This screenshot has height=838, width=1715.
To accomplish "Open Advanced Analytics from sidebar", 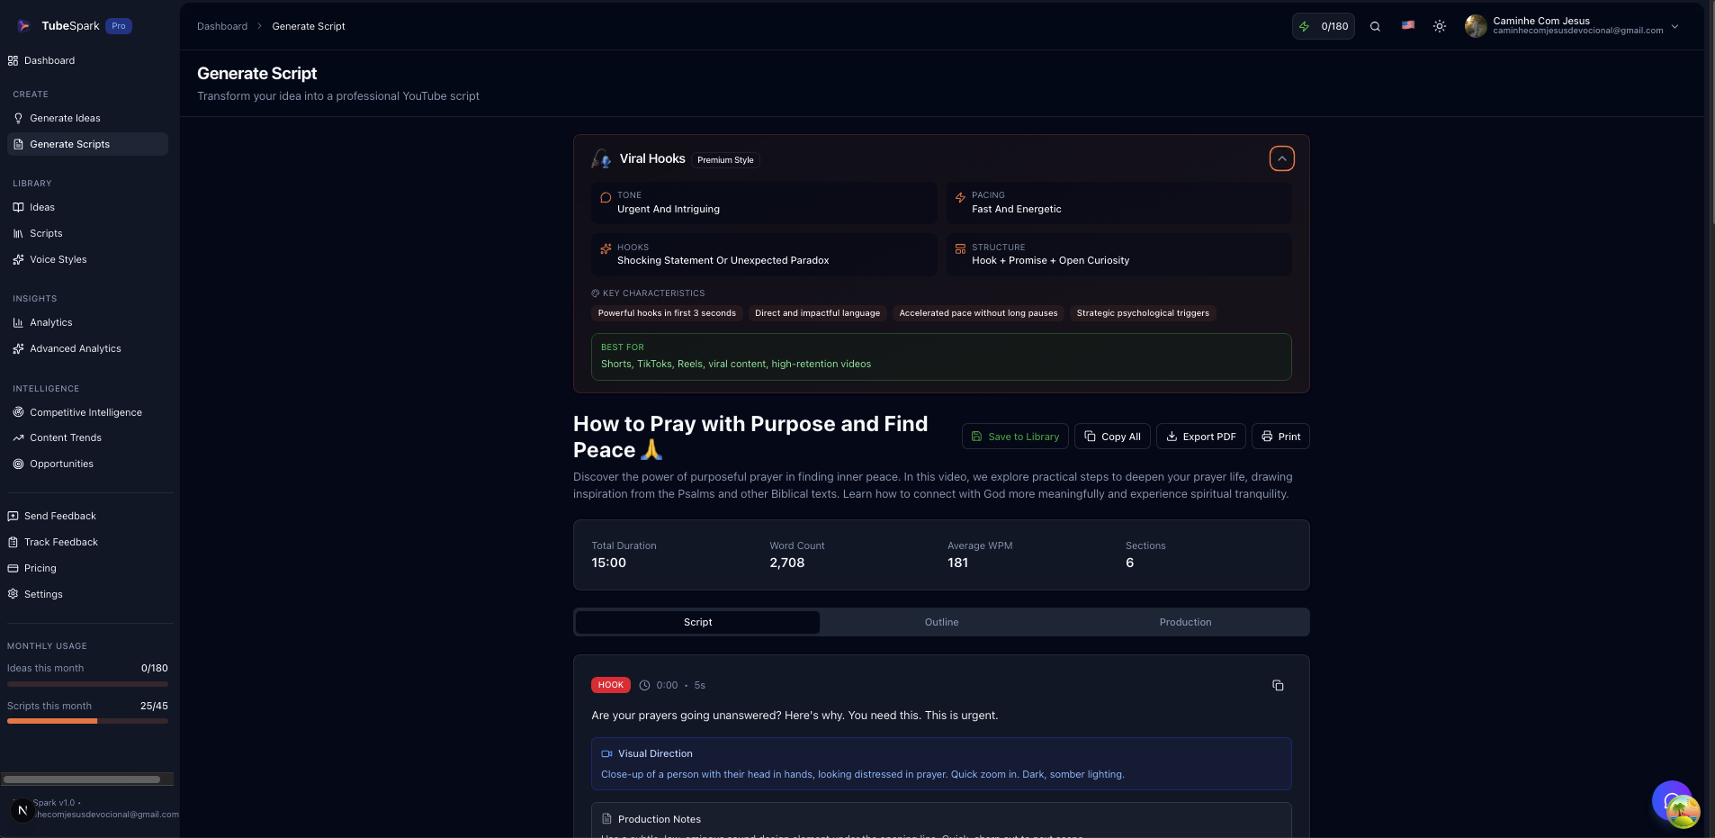I will [x=75, y=348].
